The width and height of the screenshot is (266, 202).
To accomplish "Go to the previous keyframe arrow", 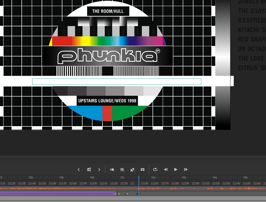I will point(78,170).
